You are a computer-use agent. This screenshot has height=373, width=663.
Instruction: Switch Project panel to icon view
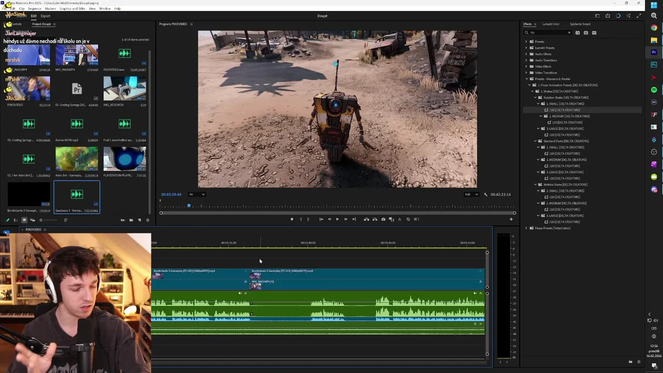24,220
